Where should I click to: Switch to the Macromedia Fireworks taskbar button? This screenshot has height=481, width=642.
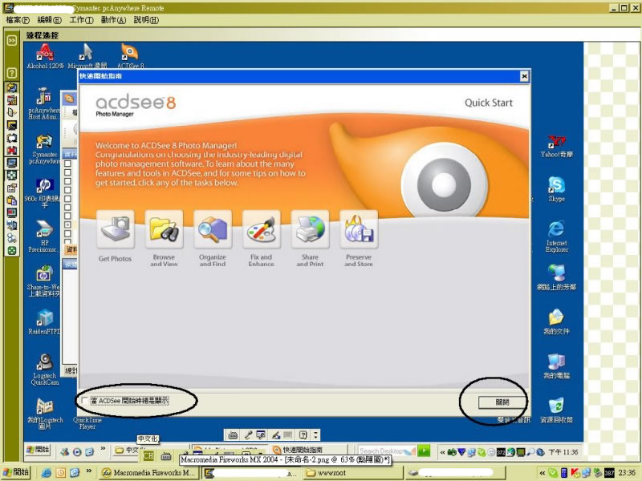149,473
